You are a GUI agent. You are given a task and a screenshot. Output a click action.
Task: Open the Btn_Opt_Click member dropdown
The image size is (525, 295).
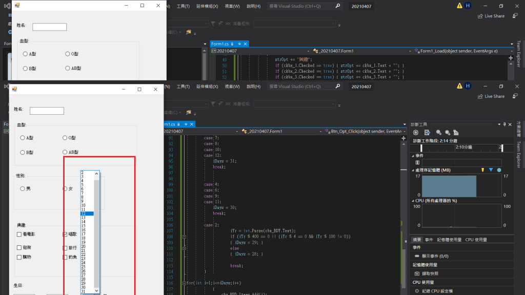[x=404, y=132]
